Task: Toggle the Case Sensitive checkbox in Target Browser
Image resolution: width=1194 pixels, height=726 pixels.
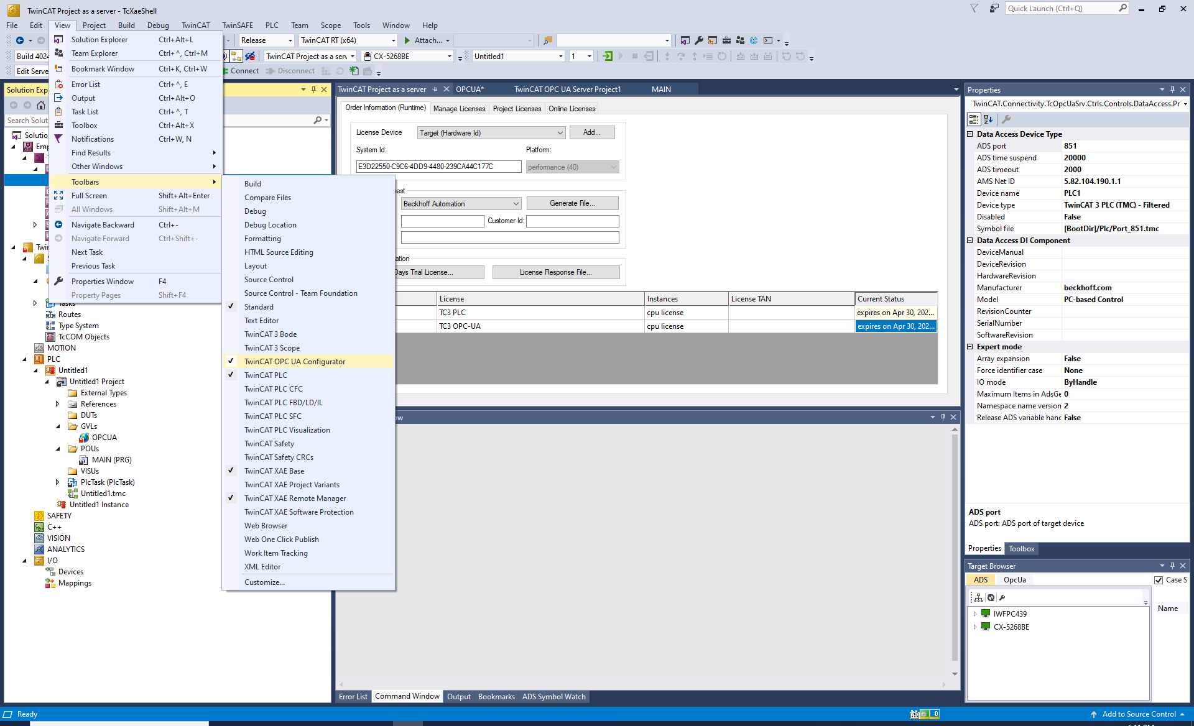Action: click(x=1159, y=580)
